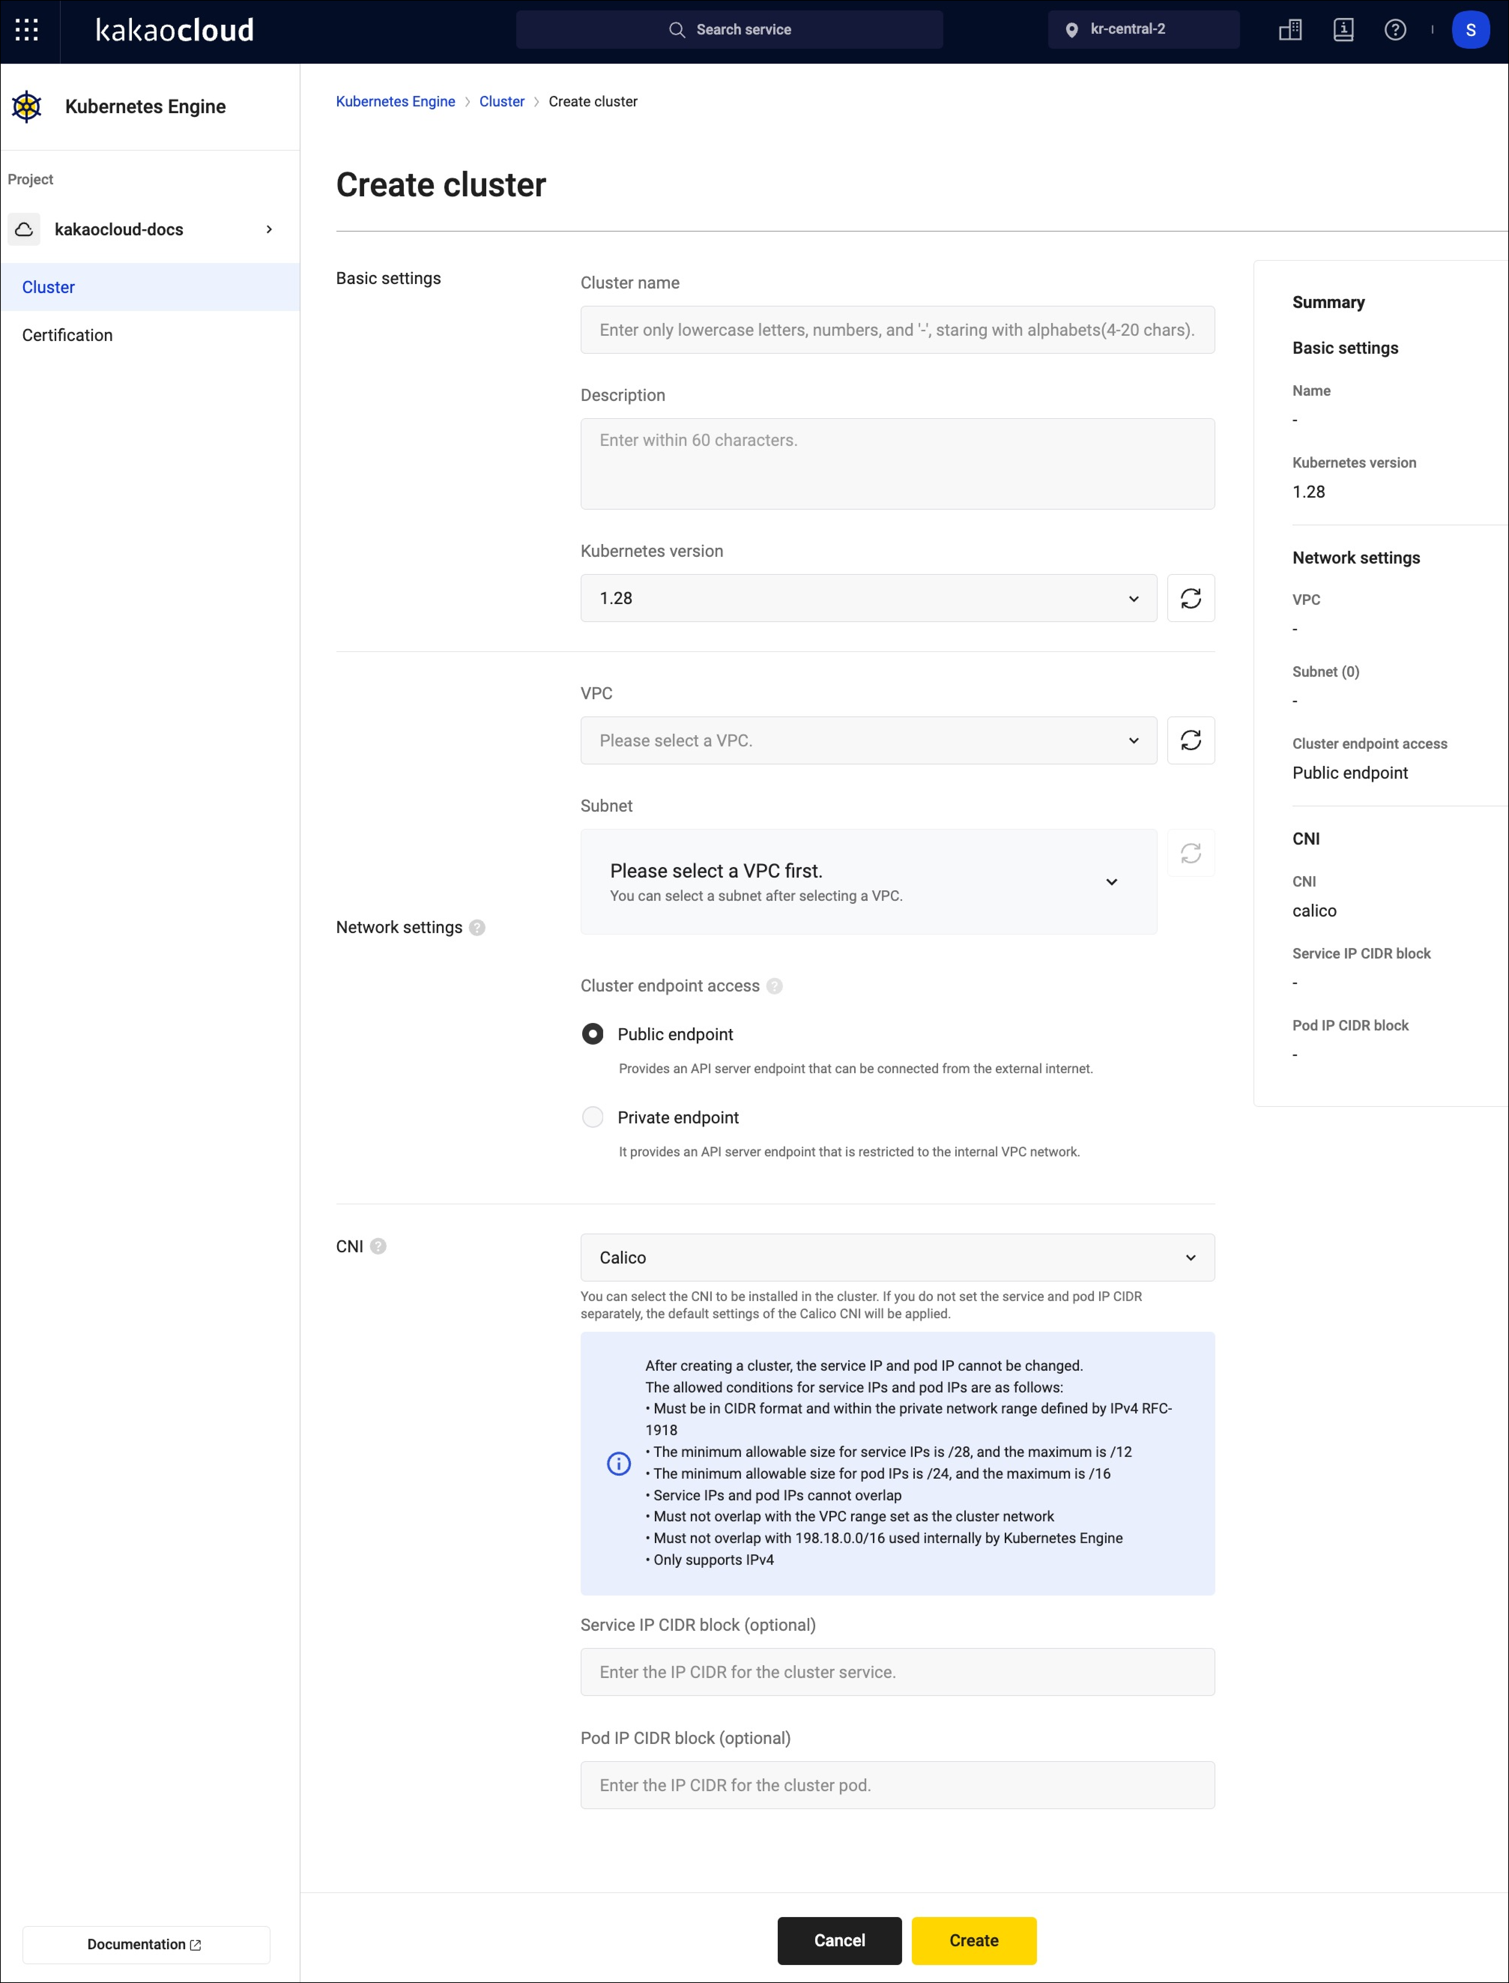Open the help question mark icon in header
The image size is (1509, 1983).
pos(1395,30)
